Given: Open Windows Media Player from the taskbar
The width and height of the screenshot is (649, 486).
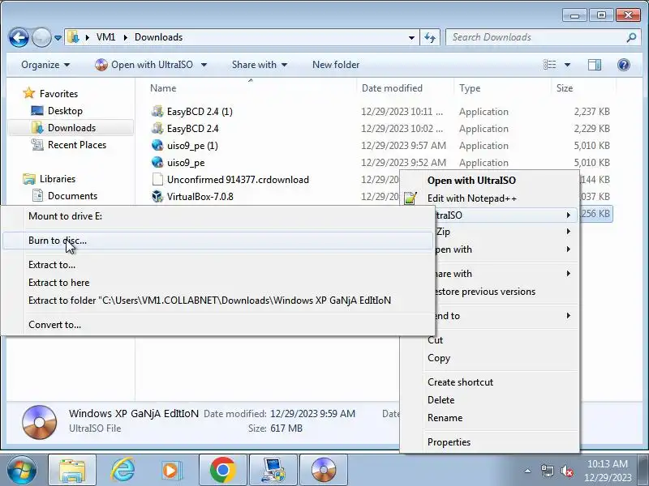Looking at the screenshot, I should click(x=171, y=471).
